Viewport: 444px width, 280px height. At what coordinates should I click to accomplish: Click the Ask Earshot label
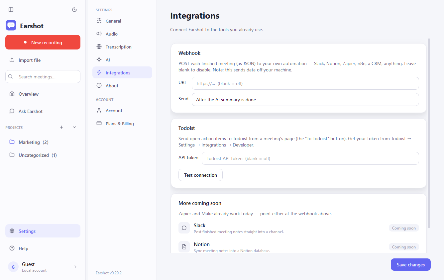click(31, 111)
